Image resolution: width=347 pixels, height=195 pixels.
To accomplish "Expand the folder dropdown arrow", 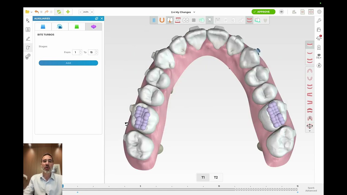I will point(31,12).
